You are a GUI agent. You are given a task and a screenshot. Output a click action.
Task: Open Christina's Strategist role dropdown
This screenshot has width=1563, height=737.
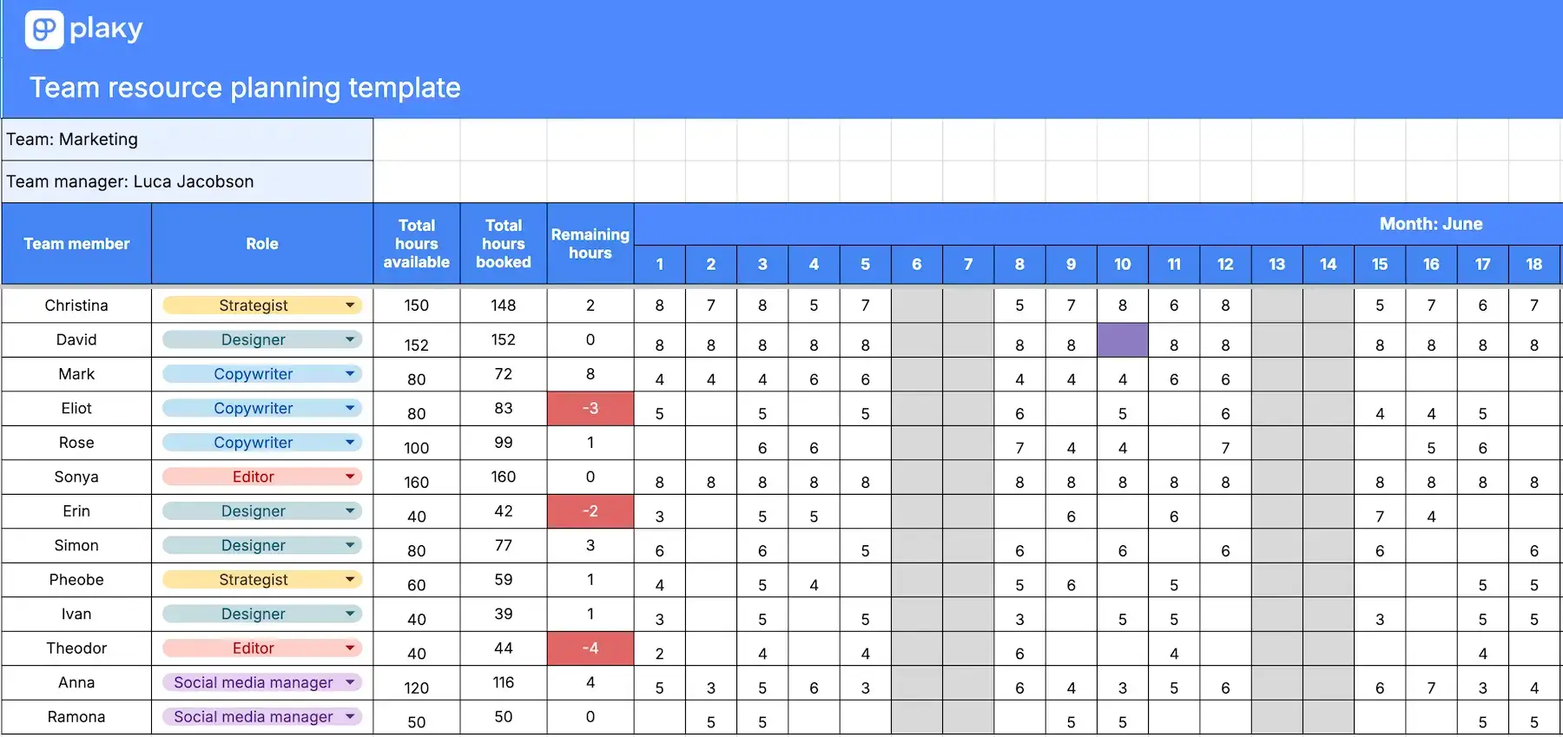pyautogui.click(x=262, y=306)
